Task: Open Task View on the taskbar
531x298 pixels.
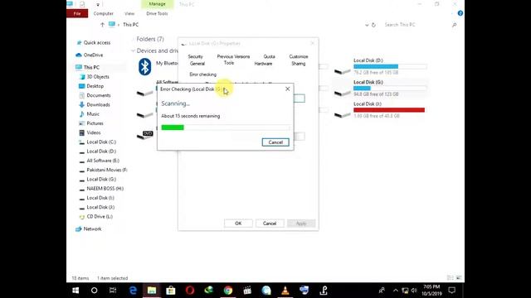Action: pos(113,291)
